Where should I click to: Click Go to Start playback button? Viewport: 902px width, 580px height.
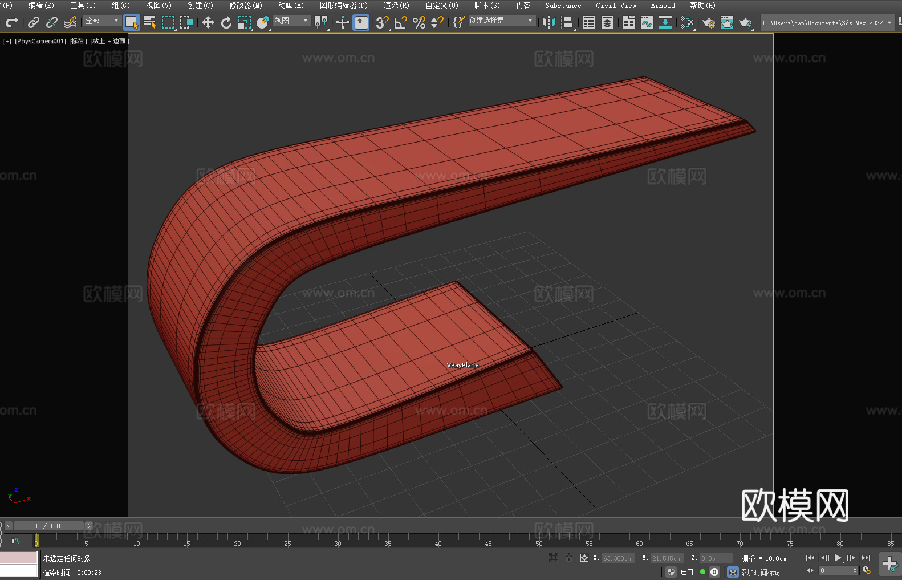tap(810, 558)
